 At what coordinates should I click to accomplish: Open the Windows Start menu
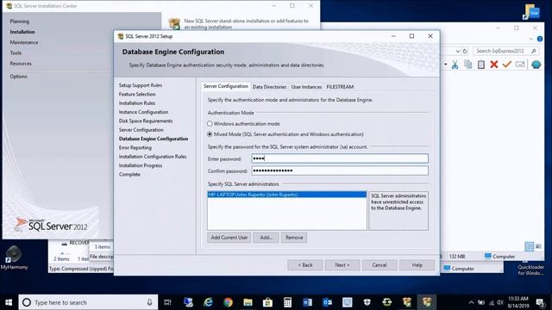(9, 302)
